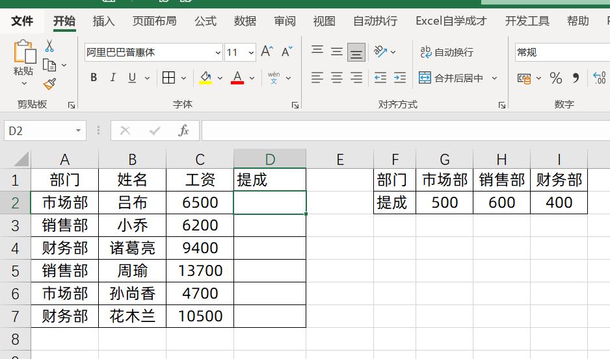Open alignment settings dialog launcher
610x359 pixels.
pyautogui.click(x=502, y=105)
